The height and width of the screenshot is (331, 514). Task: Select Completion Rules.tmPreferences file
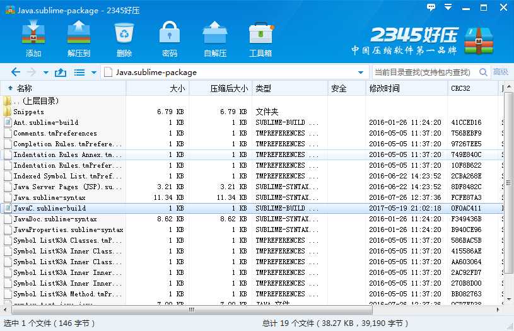click(252, 144)
